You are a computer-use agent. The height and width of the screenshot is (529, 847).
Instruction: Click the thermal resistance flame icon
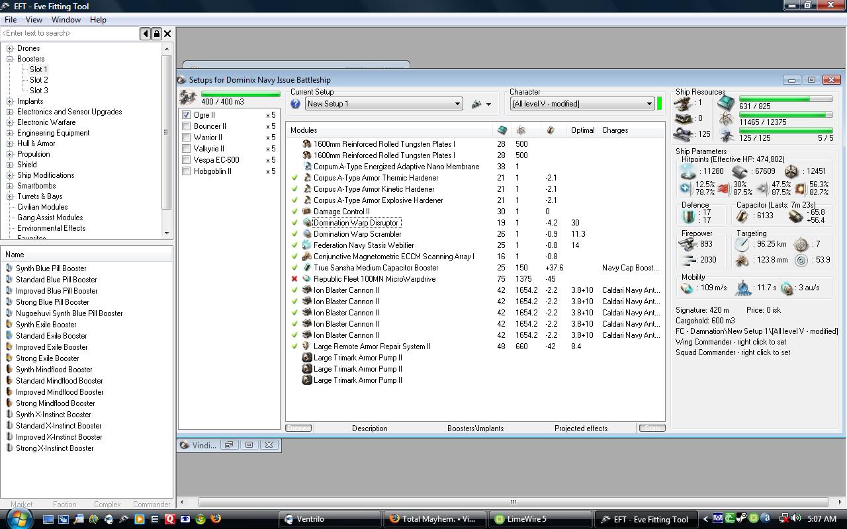[x=723, y=188]
